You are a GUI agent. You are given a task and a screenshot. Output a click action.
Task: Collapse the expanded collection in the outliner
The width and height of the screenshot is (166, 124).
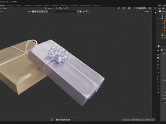(x=160, y=19)
